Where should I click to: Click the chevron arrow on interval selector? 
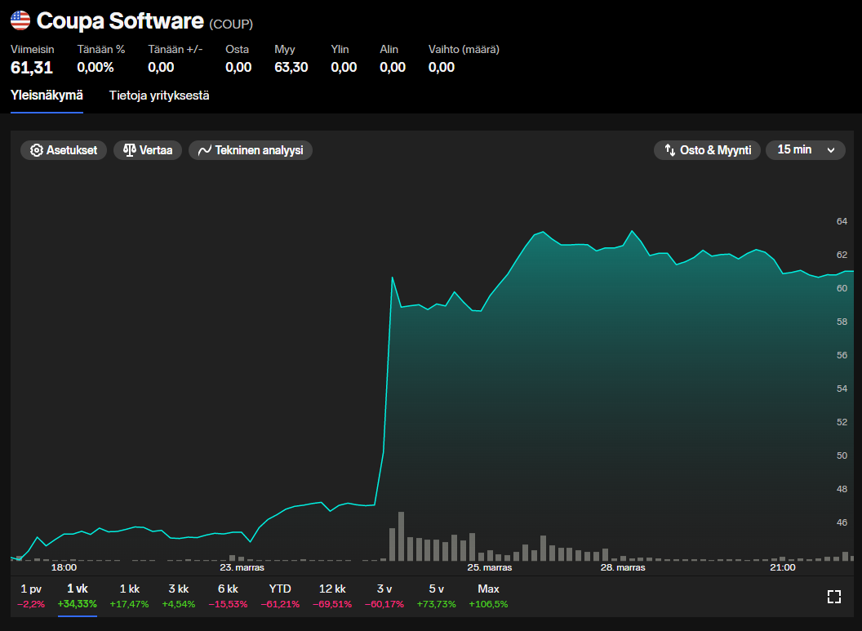click(x=831, y=150)
